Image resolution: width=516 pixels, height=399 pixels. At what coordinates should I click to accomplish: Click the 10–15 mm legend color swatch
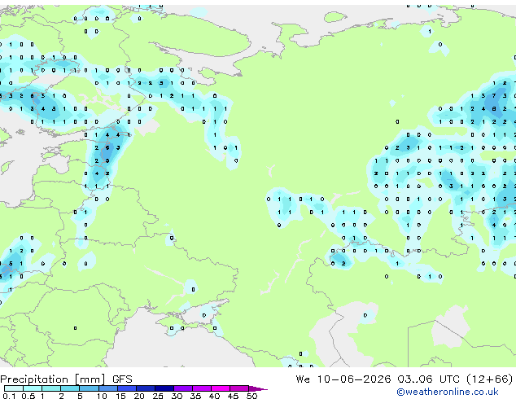pyautogui.click(x=107, y=388)
